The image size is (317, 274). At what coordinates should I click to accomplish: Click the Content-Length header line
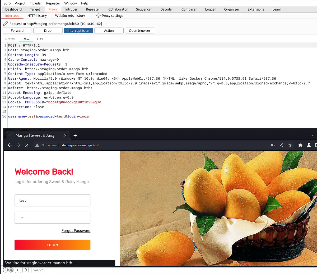(27, 55)
